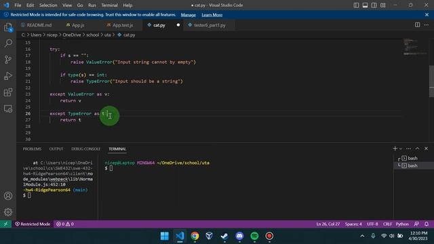Open the View menu

tap(67, 5)
